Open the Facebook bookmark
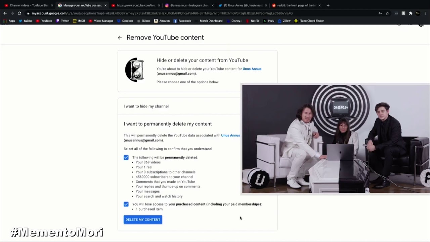This screenshot has width=430, height=242. click(182, 21)
